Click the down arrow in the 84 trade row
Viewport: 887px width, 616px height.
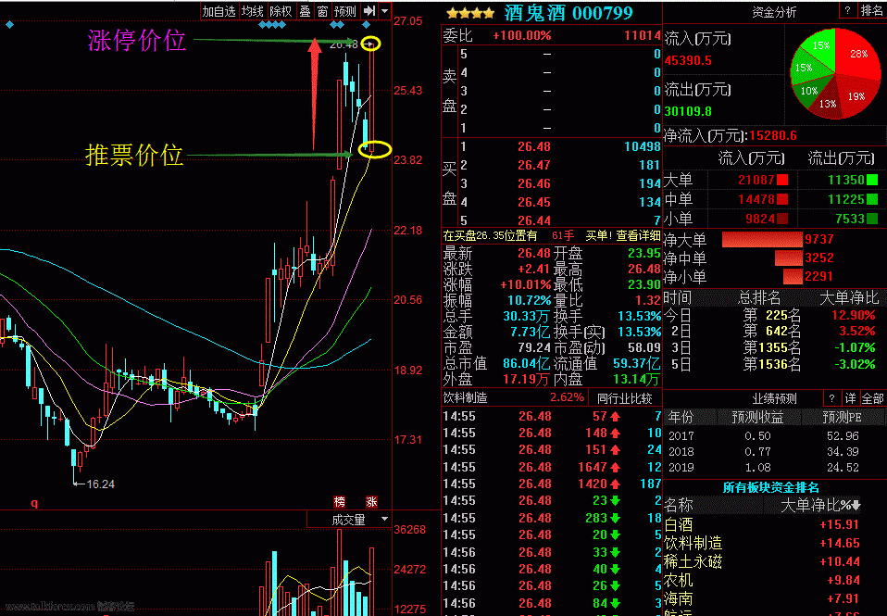point(615,604)
